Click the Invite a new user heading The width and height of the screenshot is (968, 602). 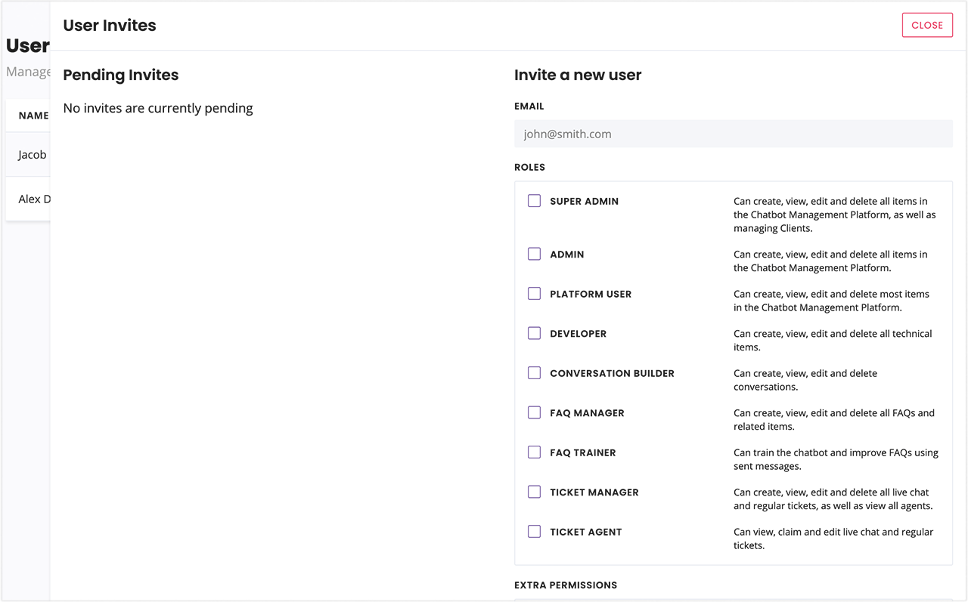(x=578, y=75)
